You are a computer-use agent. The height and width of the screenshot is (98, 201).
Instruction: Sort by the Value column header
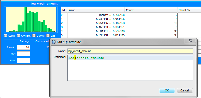(96, 10)
